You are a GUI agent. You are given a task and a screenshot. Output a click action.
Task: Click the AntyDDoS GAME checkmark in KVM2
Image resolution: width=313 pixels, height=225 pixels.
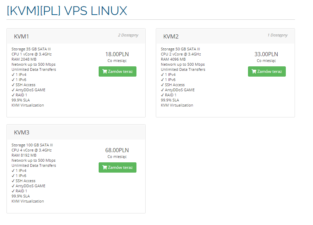tap(162, 90)
